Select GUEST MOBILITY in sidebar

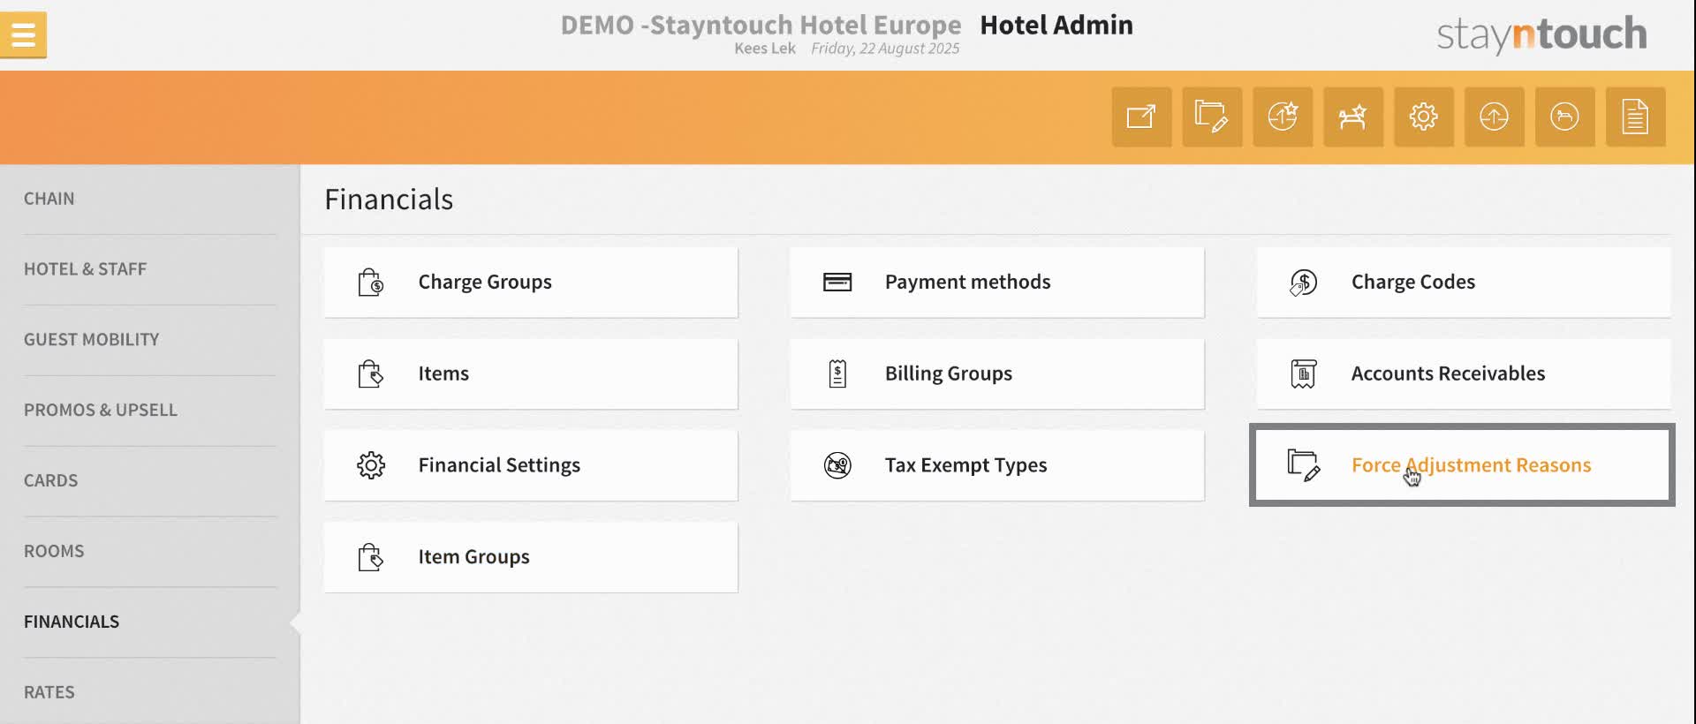coord(92,340)
